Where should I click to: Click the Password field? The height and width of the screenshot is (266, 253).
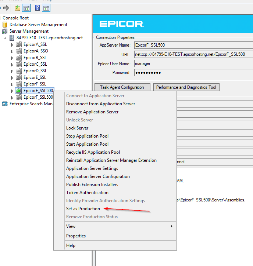pos(193,73)
